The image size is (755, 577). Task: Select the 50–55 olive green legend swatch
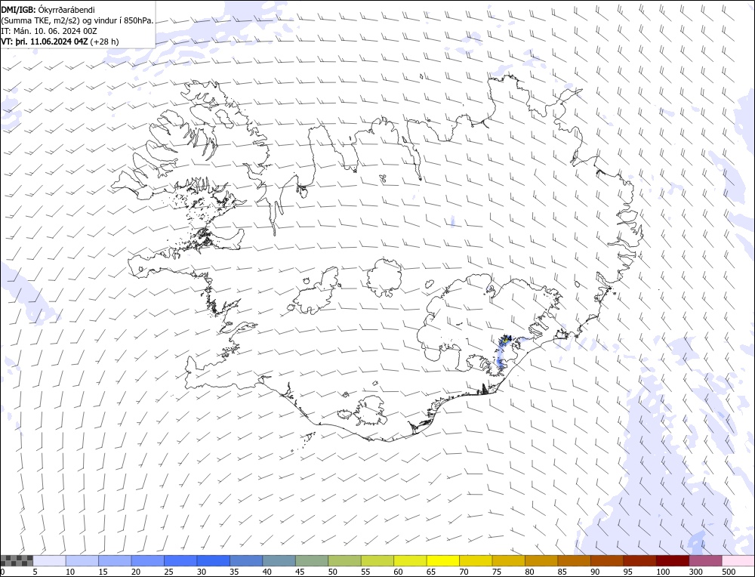click(345, 560)
